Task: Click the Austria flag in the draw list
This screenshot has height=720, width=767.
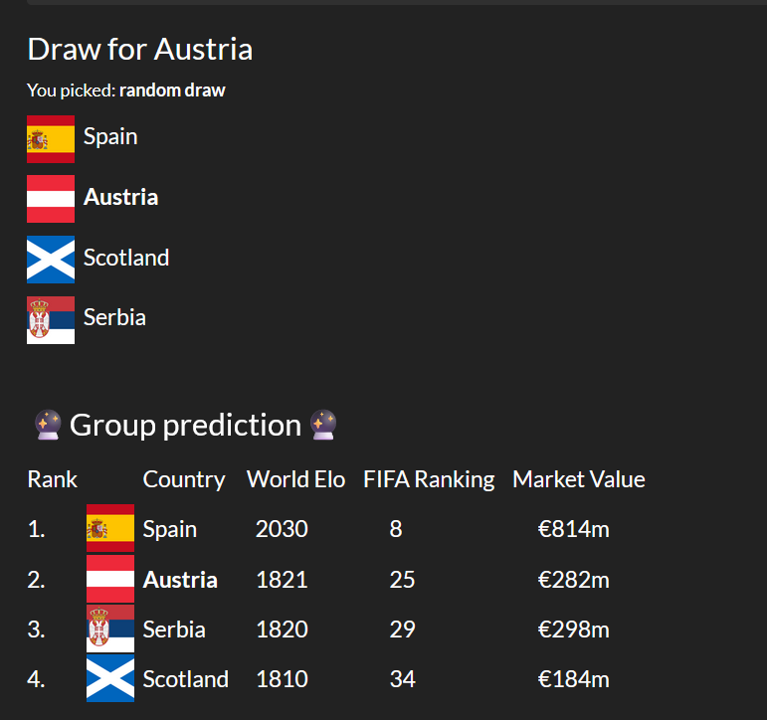Action: pyautogui.click(x=51, y=198)
